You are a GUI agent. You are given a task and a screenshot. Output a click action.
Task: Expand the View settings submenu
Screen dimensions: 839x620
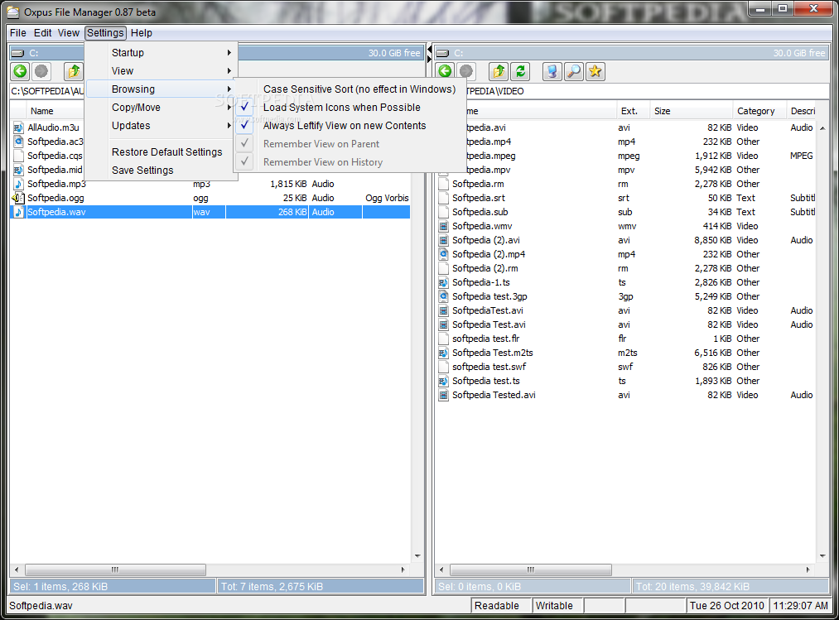[161, 70]
